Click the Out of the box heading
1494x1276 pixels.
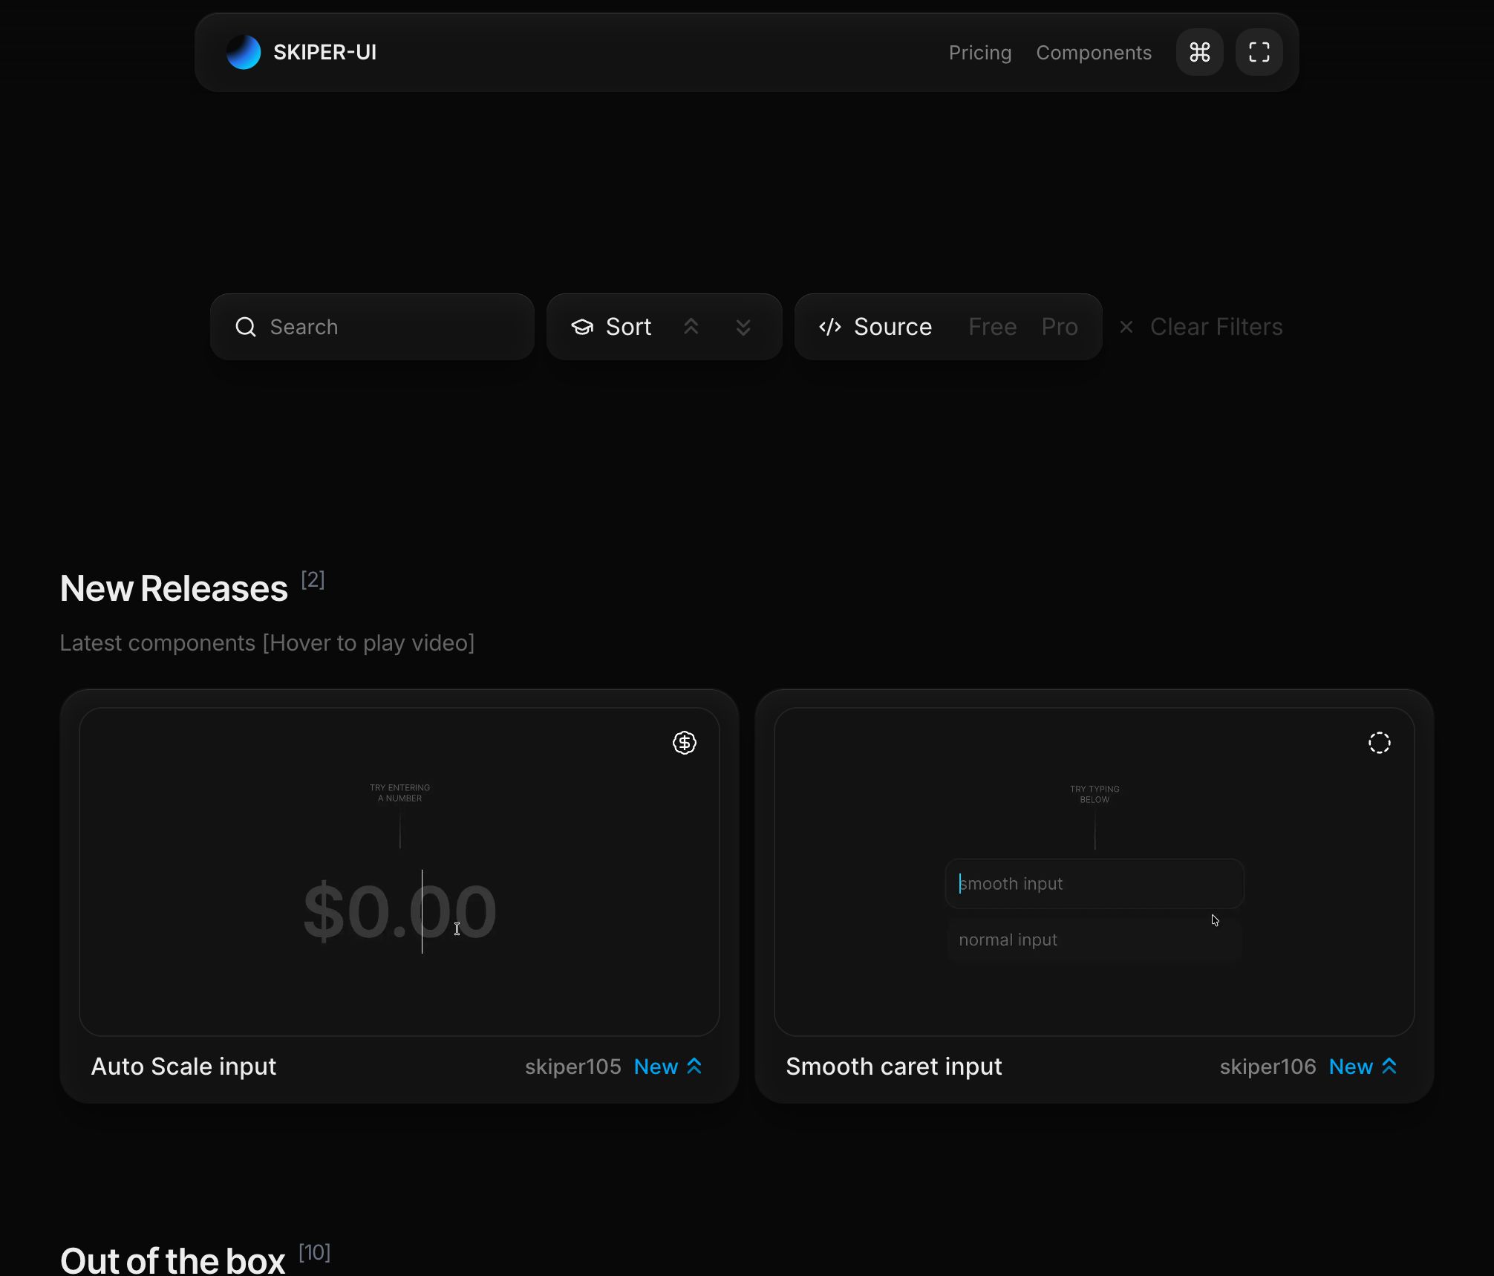point(172,1260)
